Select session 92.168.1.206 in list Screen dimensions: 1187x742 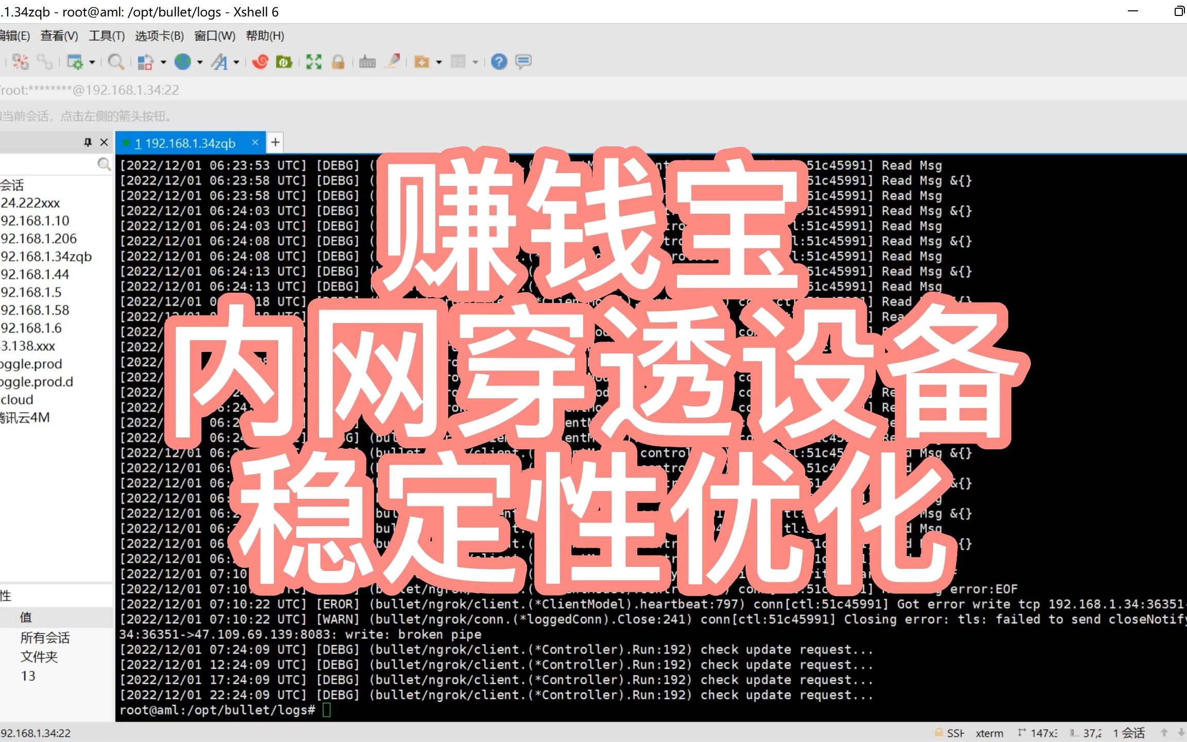[38, 239]
